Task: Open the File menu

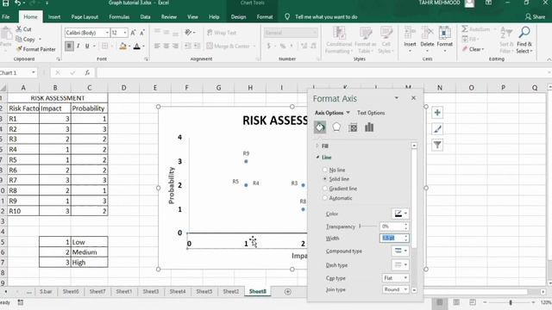Action: [6, 17]
